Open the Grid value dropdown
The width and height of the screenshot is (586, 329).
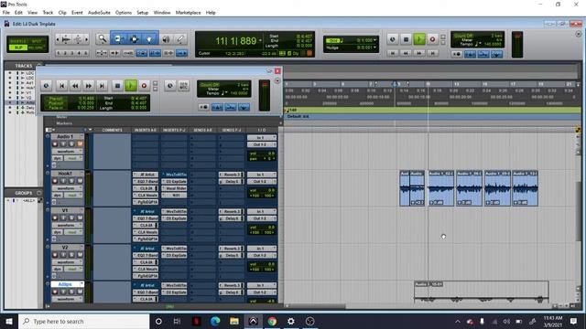coord(375,40)
